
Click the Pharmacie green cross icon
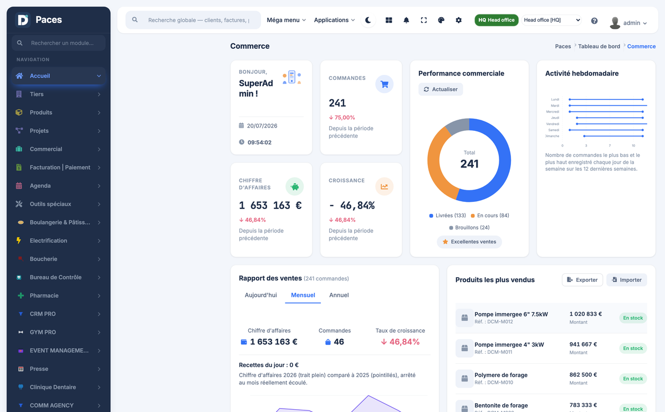[x=21, y=296]
